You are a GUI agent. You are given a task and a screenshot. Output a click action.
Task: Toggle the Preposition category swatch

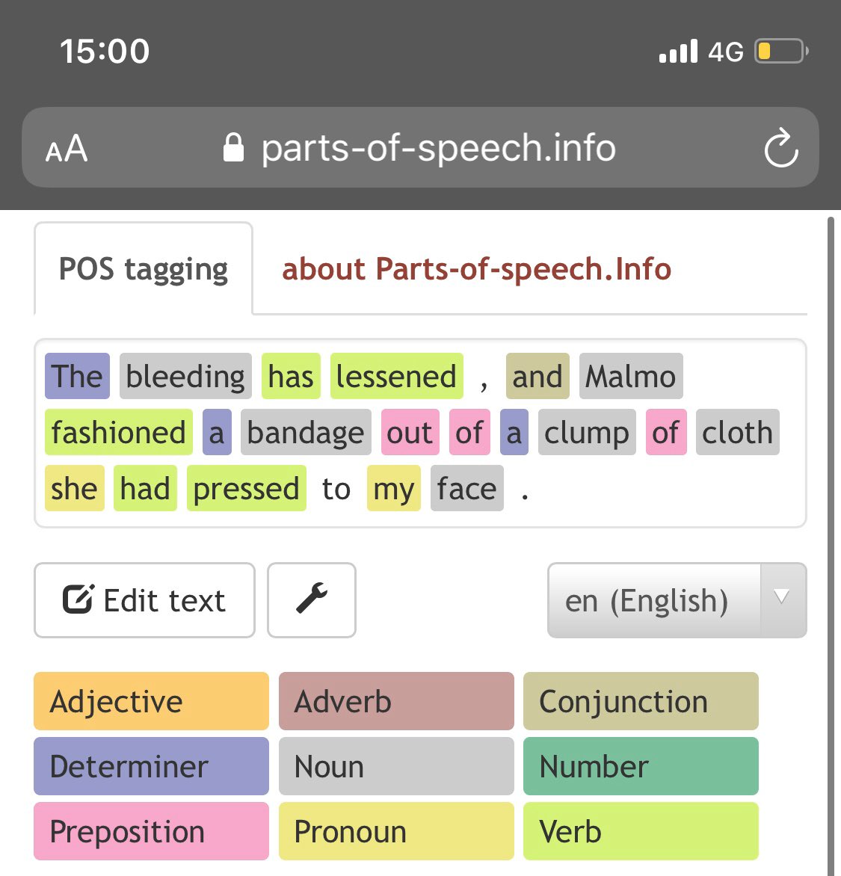click(x=151, y=830)
